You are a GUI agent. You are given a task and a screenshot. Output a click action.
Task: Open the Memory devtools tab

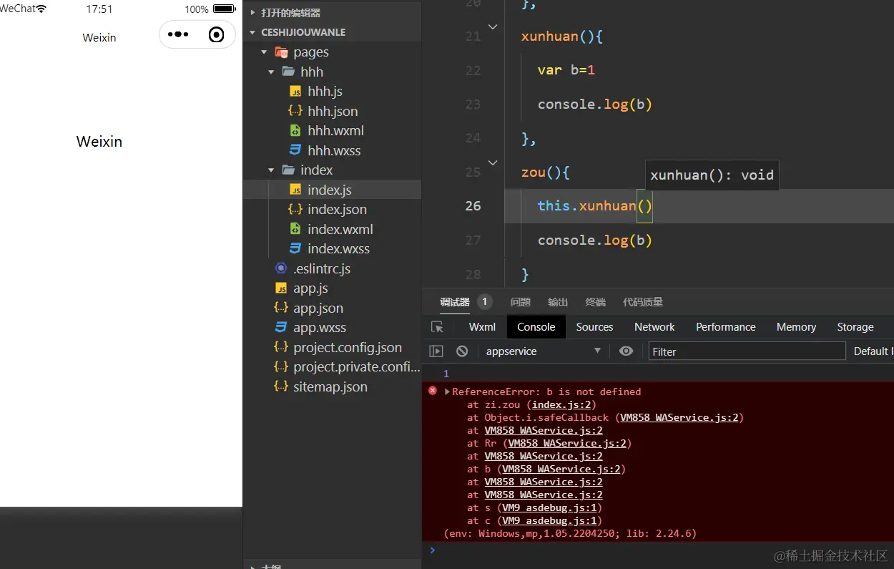click(796, 326)
